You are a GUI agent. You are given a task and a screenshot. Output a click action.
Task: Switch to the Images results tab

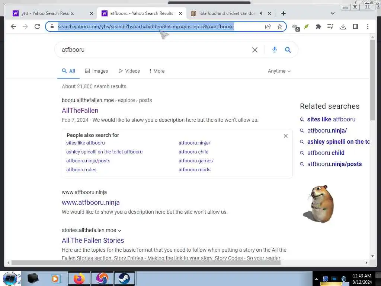96,71
